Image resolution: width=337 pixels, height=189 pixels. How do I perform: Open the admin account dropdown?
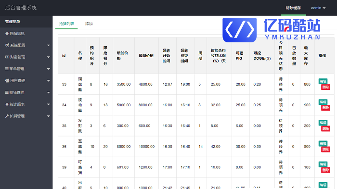click(318, 8)
